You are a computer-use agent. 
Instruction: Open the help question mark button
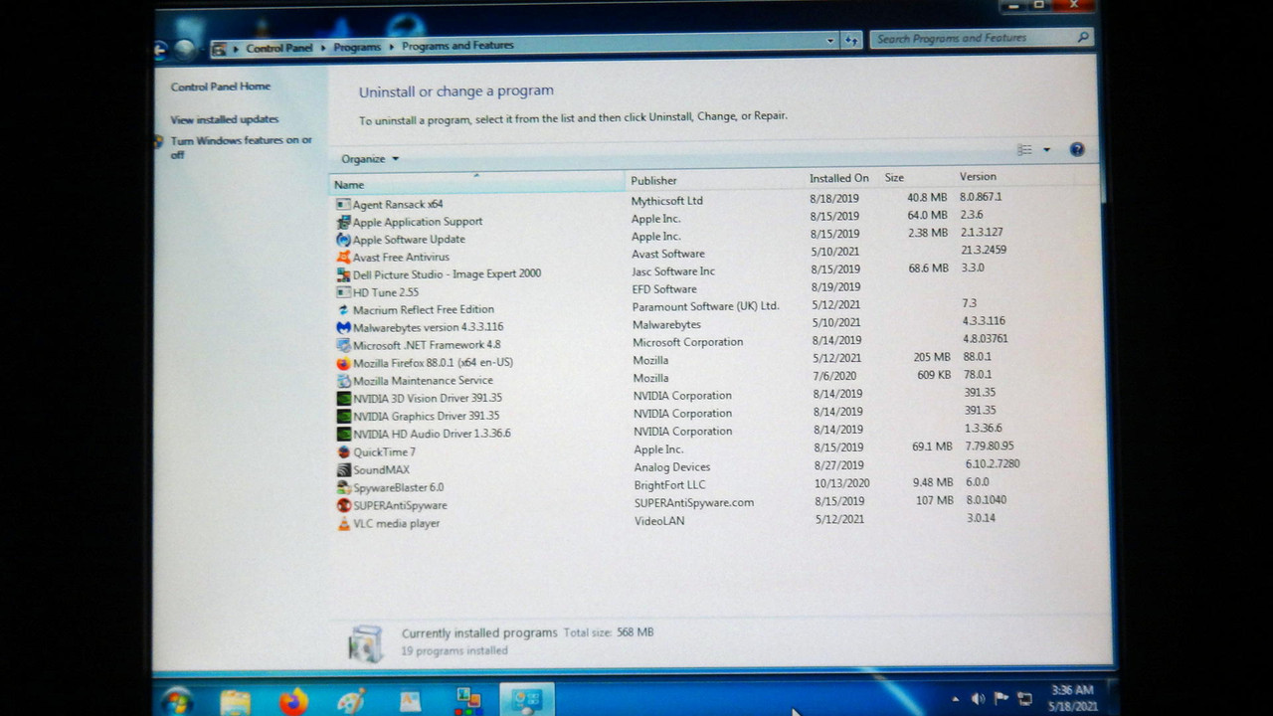(1076, 149)
